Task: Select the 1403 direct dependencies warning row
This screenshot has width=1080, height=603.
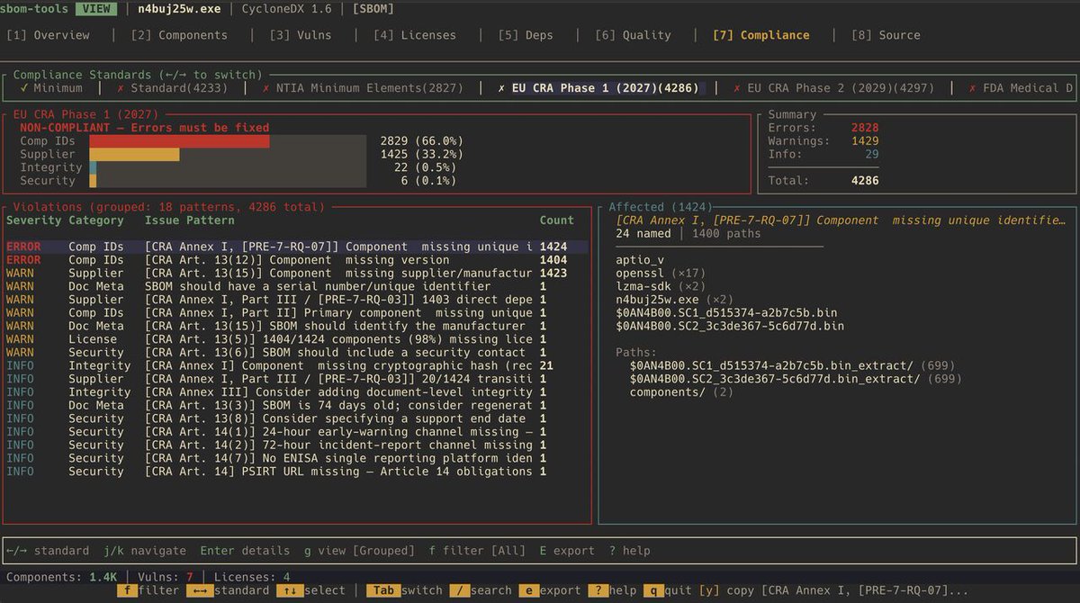Action: [x=296, y=300]
